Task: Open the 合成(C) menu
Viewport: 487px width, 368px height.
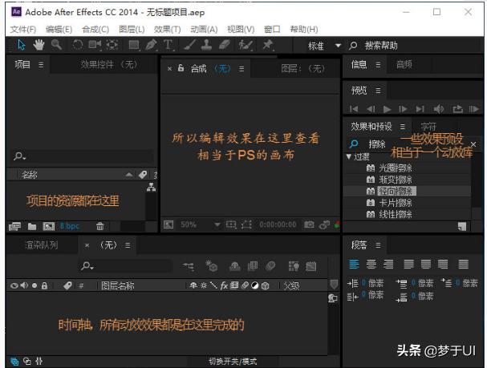Action: [x=95, y=30]
